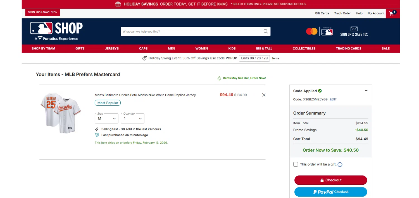Click the lightning bolt Selling fast icon

(x=97, y=129)
